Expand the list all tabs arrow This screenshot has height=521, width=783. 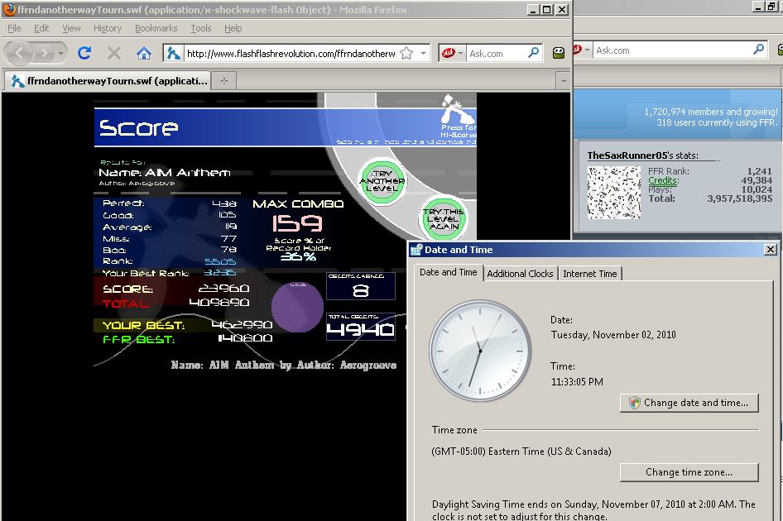(564, 81)
